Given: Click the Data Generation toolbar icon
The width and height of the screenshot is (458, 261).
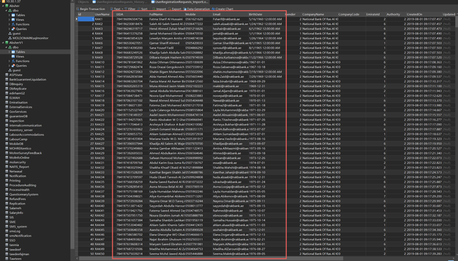Looking at the screenshot, I should (185, 9).
